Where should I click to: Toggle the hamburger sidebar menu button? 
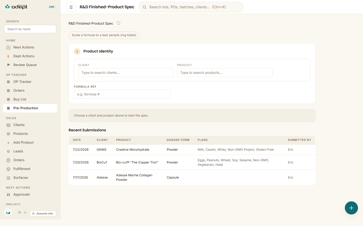point(71,7)
